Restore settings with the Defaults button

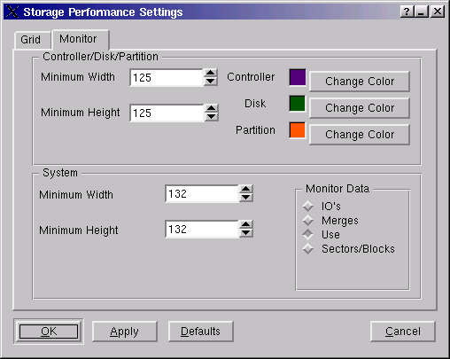[201, 332]
